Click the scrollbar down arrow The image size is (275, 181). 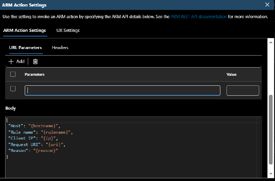click(x=271, y=174)
